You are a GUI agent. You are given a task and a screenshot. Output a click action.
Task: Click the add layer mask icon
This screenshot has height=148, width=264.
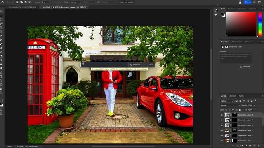pos(242,146)
